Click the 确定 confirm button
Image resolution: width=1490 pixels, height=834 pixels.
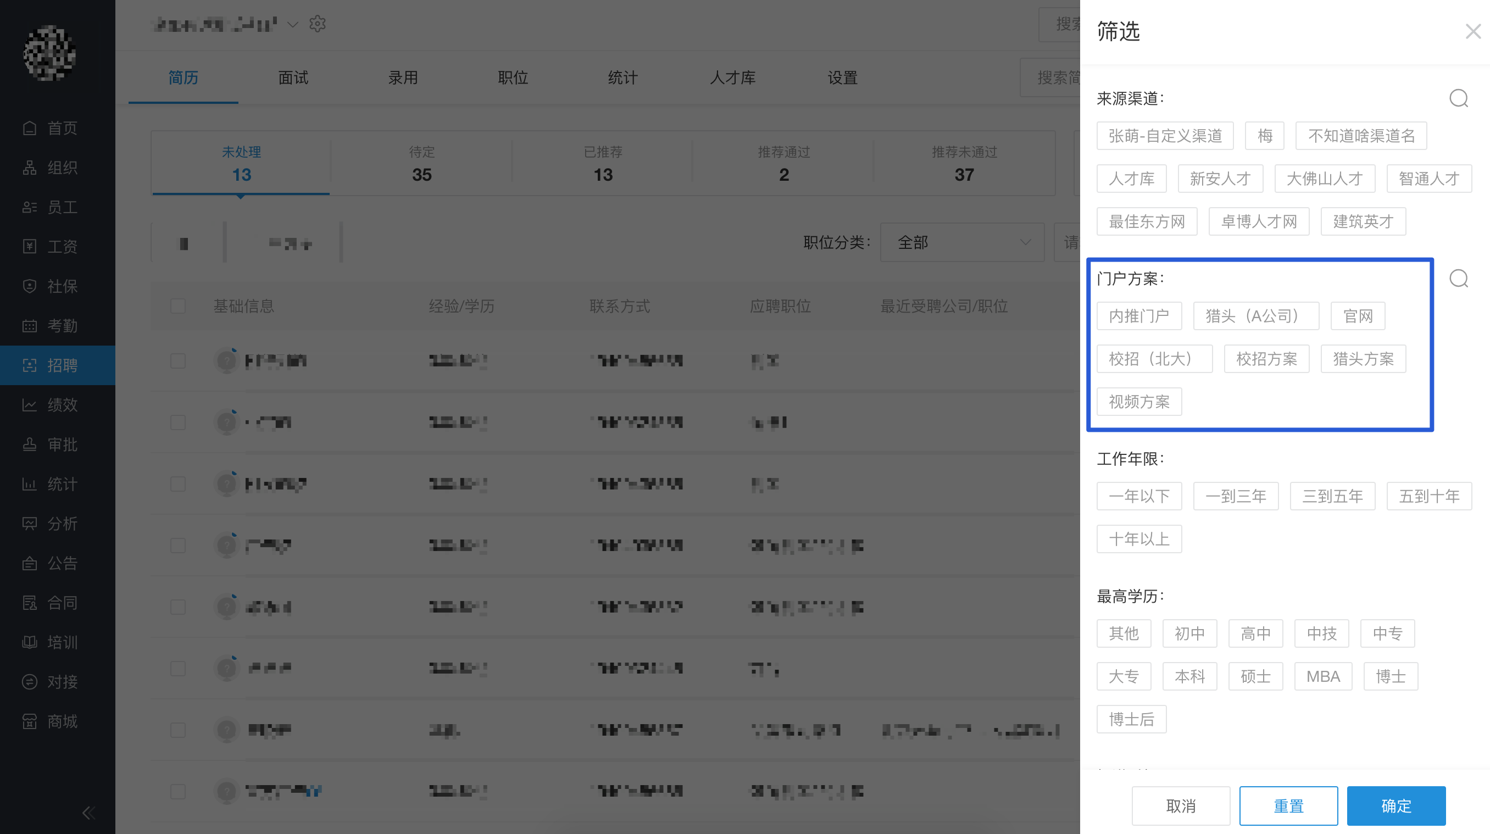1396,805
